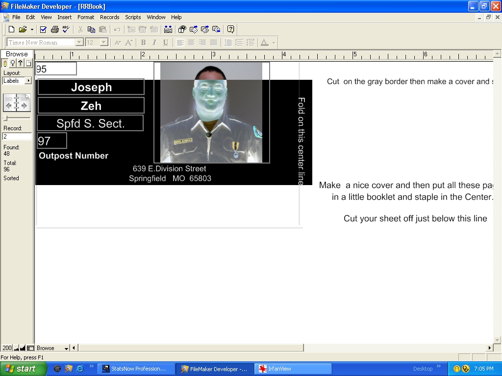
Task: Click the zoom out mountain icon
Action: pyautogui.click(x=16, y=348)
